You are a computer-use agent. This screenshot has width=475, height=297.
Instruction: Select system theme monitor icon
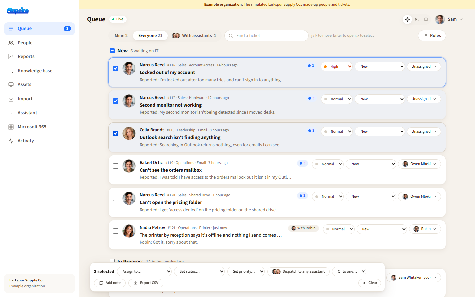click(x=426, y=19)
